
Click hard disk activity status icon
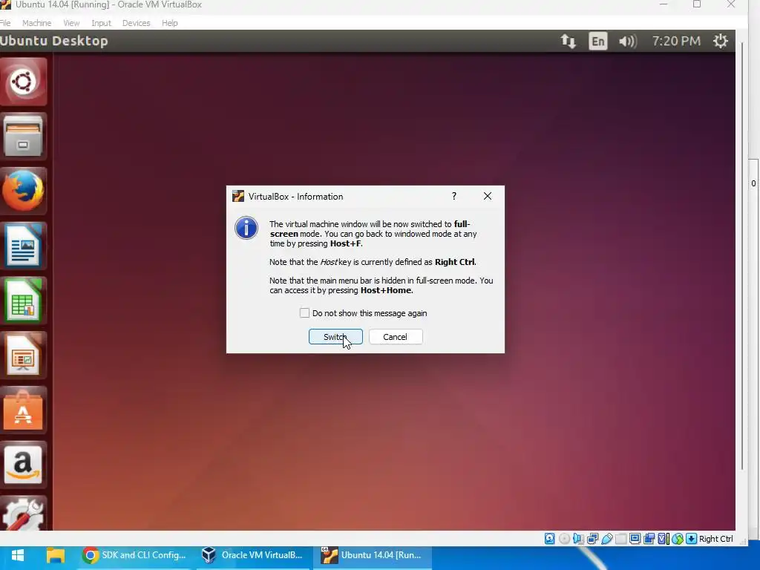tap(550, 539)
